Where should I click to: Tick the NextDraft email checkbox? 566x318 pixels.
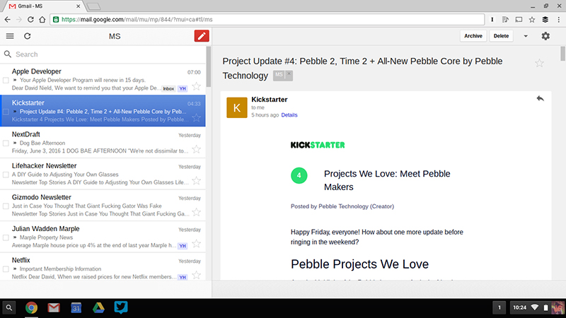click(6, 143)
